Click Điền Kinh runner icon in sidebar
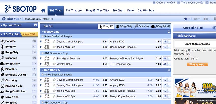This screenshot has height=104, width=216. coord(2,69)
